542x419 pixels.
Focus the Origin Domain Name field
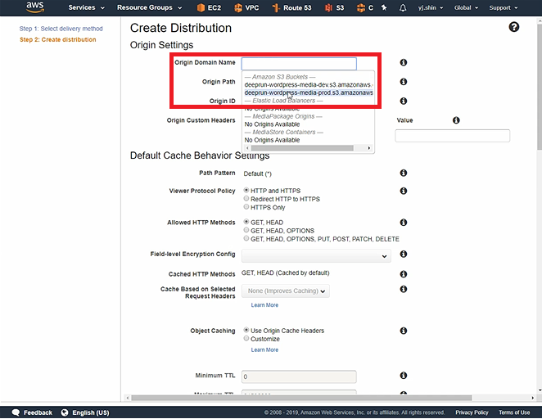(299, 64)
